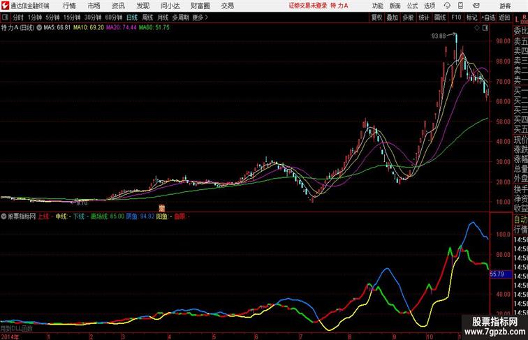Open the 功能 menu
Viewport: 528px width, 340px height.
coord(377,6)
